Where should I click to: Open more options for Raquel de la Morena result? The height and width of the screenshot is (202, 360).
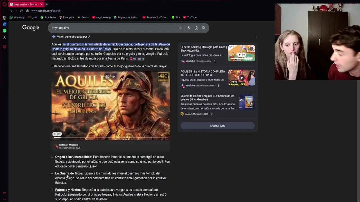pyautogui.click(x=219, y=86)
